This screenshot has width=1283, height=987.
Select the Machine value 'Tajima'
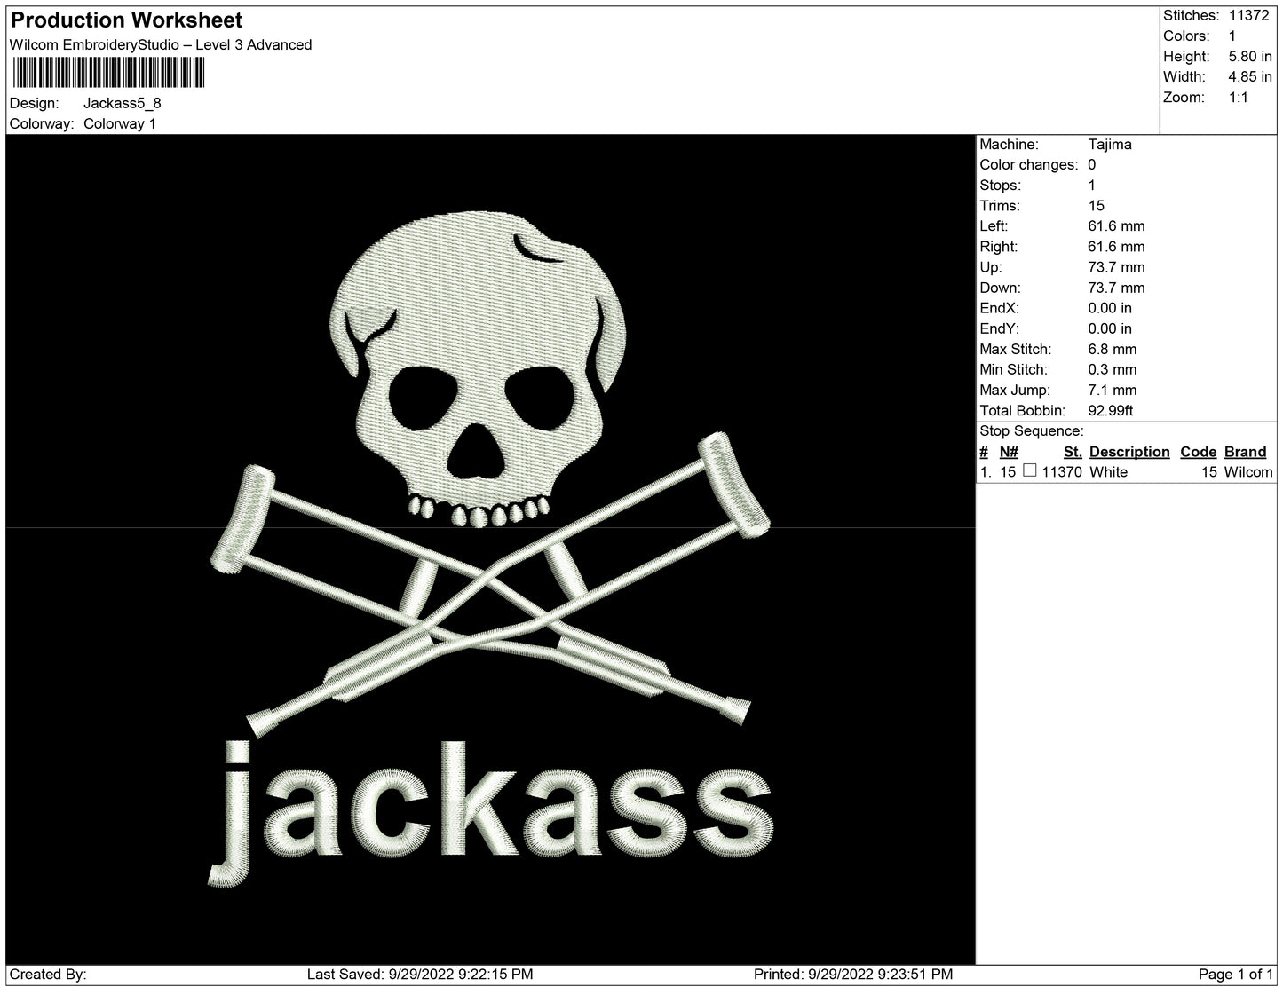[1110, 145]
